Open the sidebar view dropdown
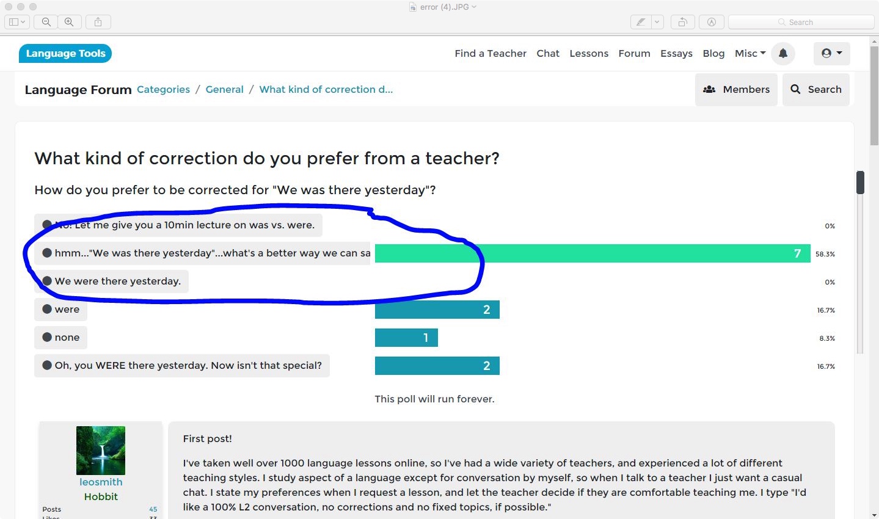The image size is (879, 519). (x=16, y=22)
